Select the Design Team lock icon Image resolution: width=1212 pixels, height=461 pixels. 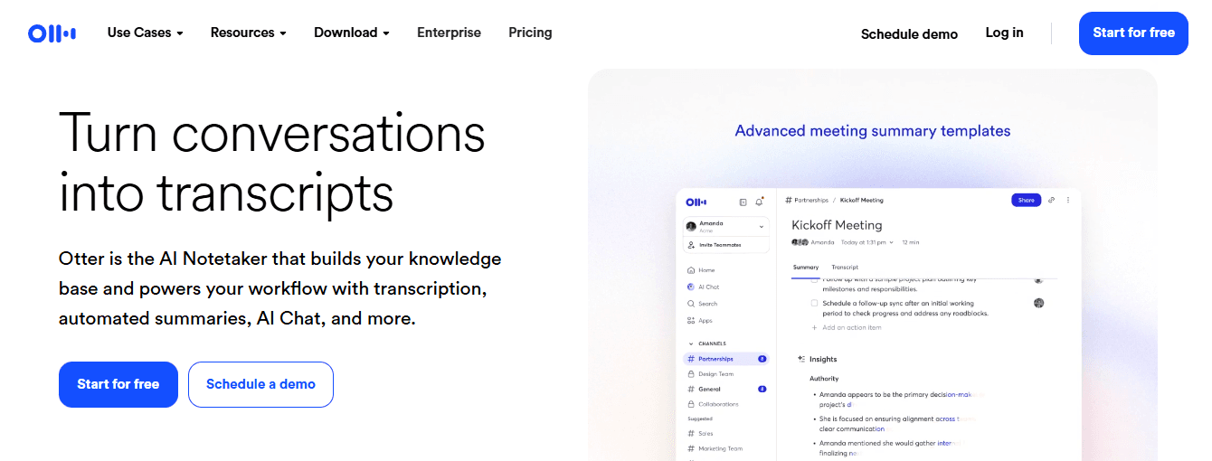tap(691, 374)
